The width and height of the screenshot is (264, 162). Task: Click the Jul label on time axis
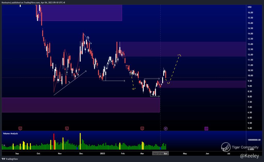229,153
